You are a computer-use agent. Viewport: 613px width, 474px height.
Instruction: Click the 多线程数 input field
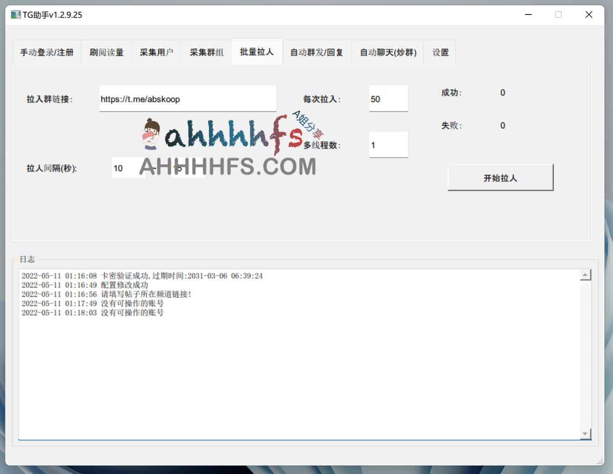(x=388, y=145)
